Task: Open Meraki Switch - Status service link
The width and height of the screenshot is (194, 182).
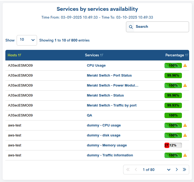Action: pos(105,95)
